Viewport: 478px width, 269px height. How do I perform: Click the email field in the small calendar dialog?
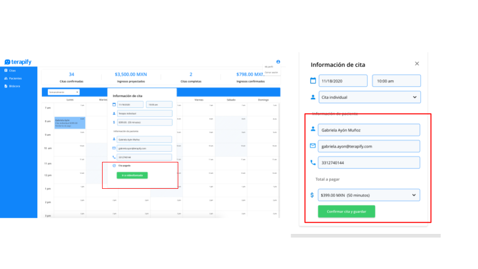click(x=144, y=148)
